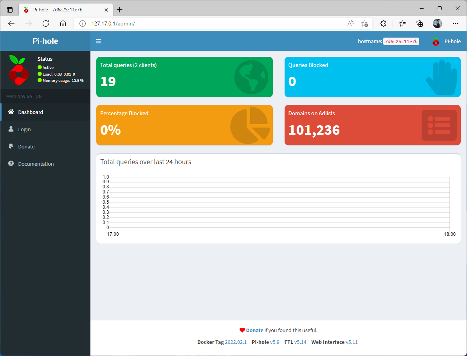
Task: Click the Total queries over last 24 hours heading
Action: (x=146, y=162)
